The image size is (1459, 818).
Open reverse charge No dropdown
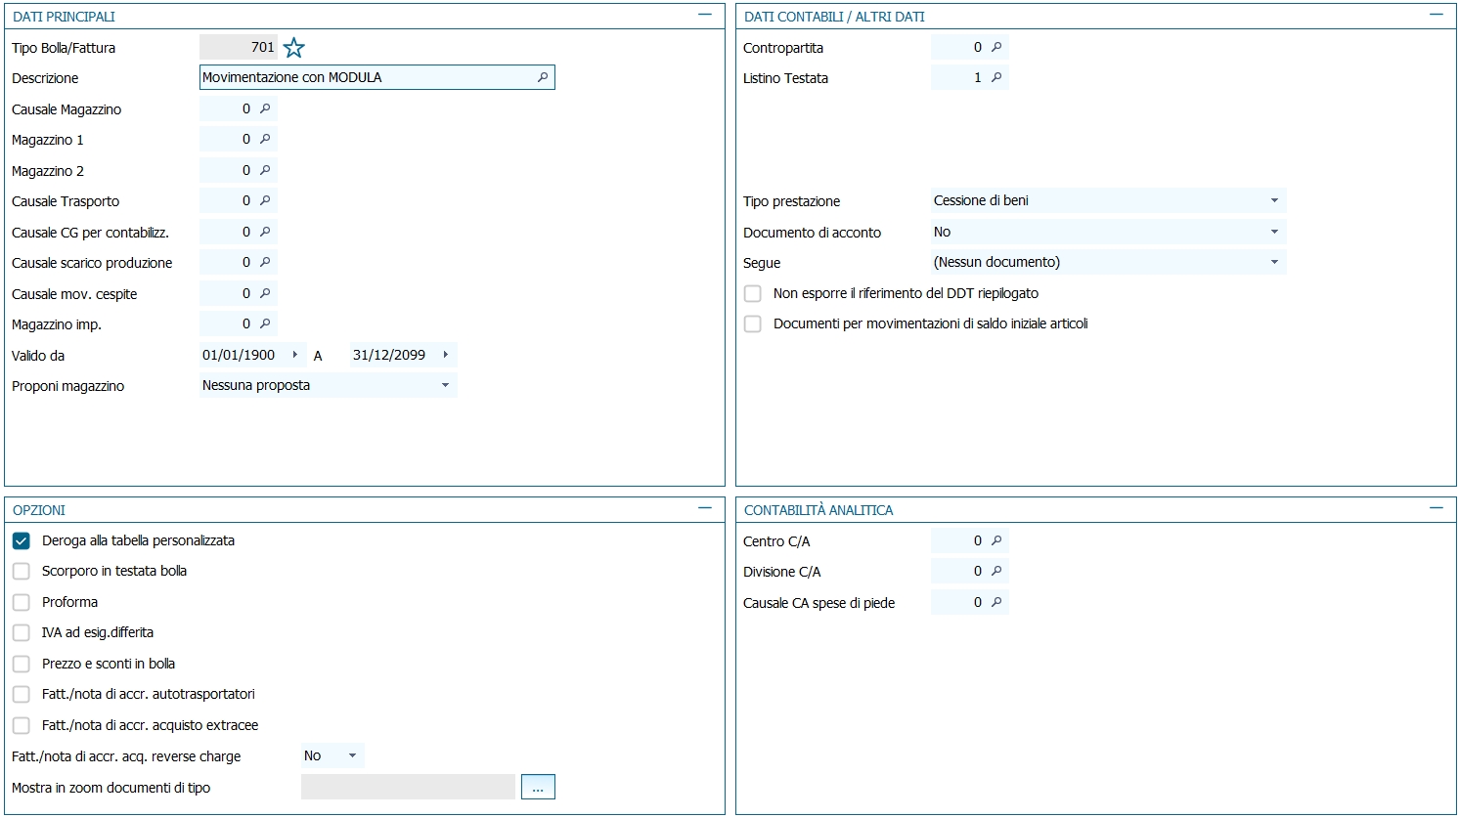352,755
